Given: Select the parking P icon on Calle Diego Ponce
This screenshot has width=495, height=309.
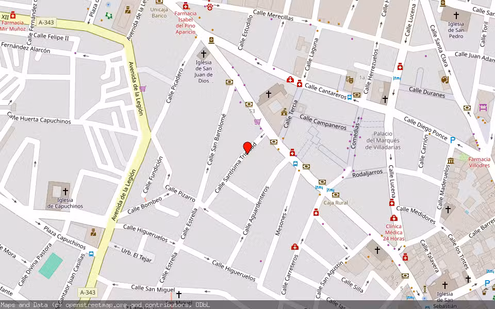Looking at the screenshot, I should 453,140.
